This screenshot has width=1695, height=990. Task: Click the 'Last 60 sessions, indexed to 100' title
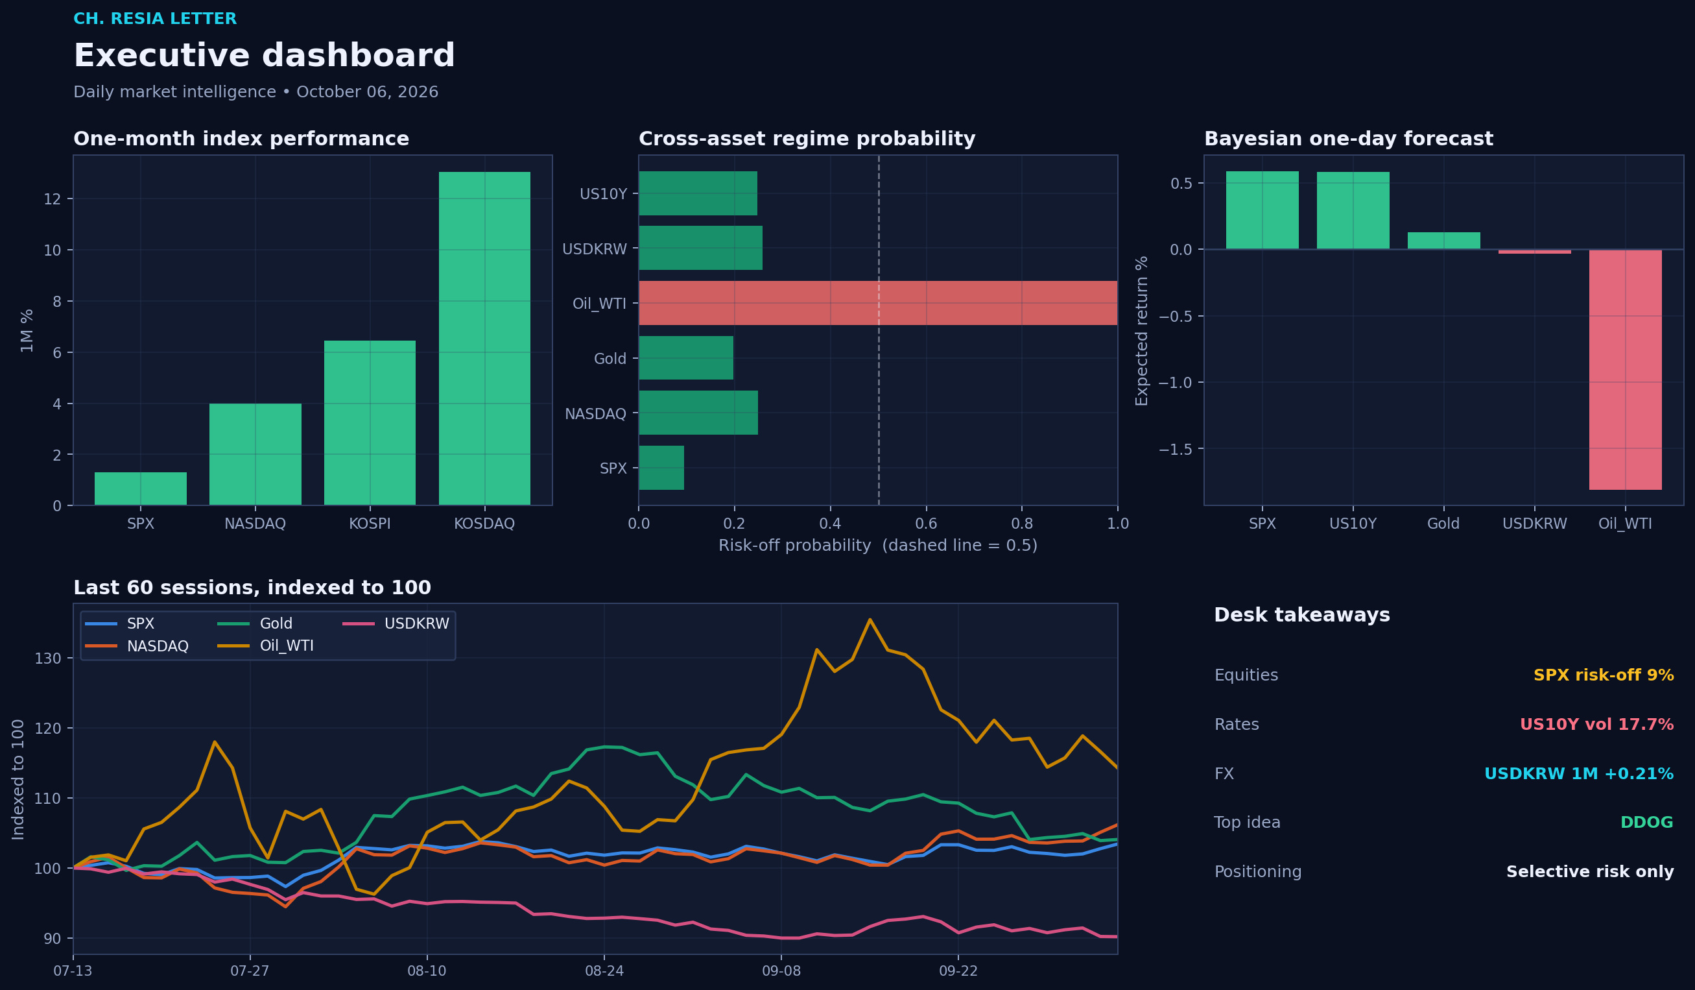(x=252, y=588)
